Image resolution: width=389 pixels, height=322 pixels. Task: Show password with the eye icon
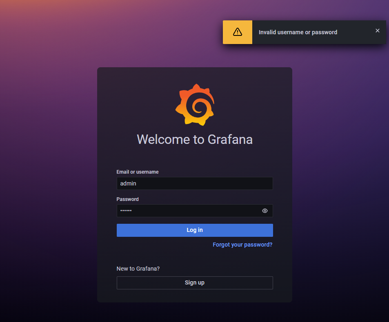(x=265, y=211)
